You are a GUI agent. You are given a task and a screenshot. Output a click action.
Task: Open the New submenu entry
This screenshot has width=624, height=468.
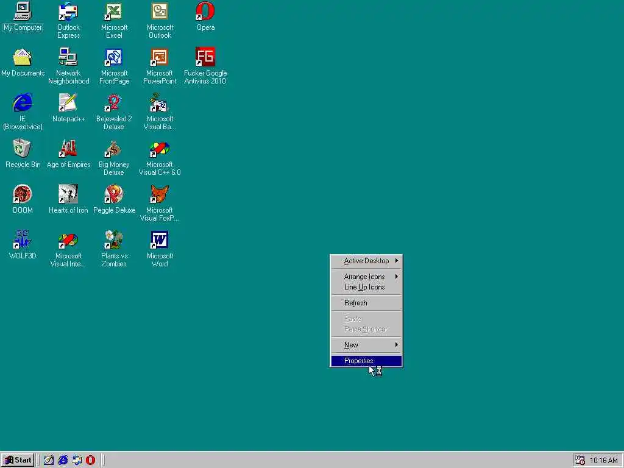click(366, 345)
